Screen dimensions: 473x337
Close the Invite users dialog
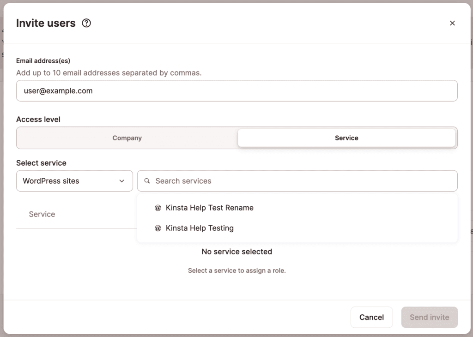coord(452,23)
